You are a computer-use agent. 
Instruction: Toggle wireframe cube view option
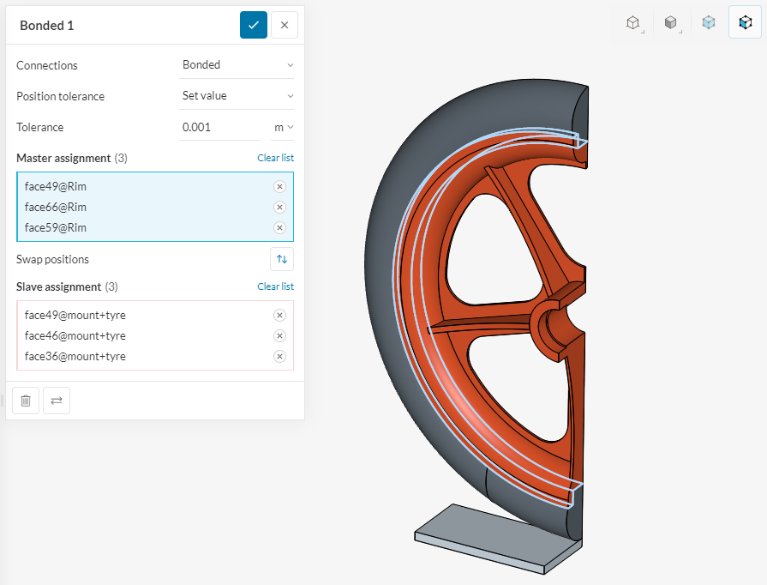click(633, 23)
